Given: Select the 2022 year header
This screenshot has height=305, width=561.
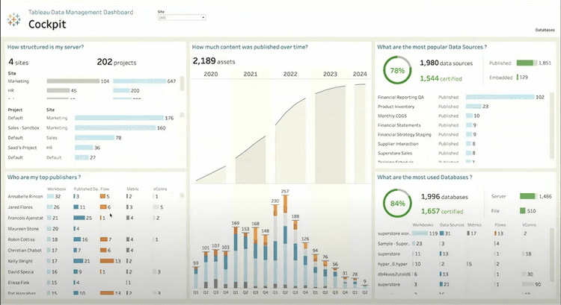Looking at the screenshot, I should [290, 74].
